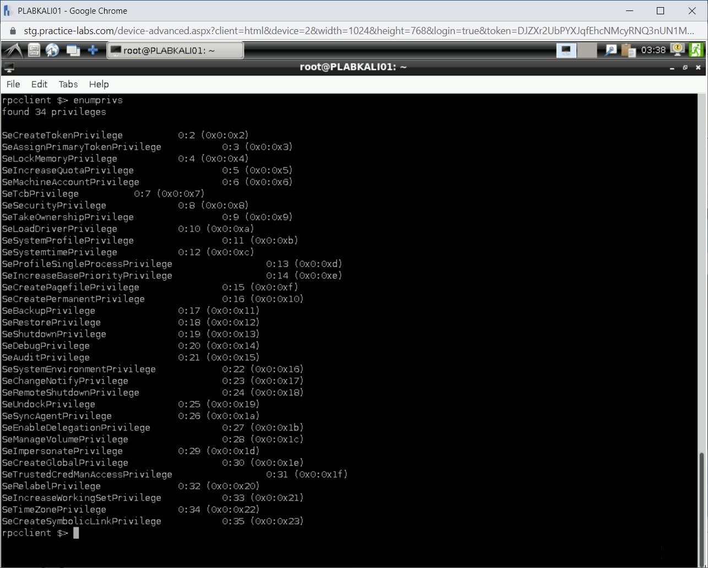Click the panel clock showing 03:38
The width and height of the screenshot is (708, 568).
point(653,50)
